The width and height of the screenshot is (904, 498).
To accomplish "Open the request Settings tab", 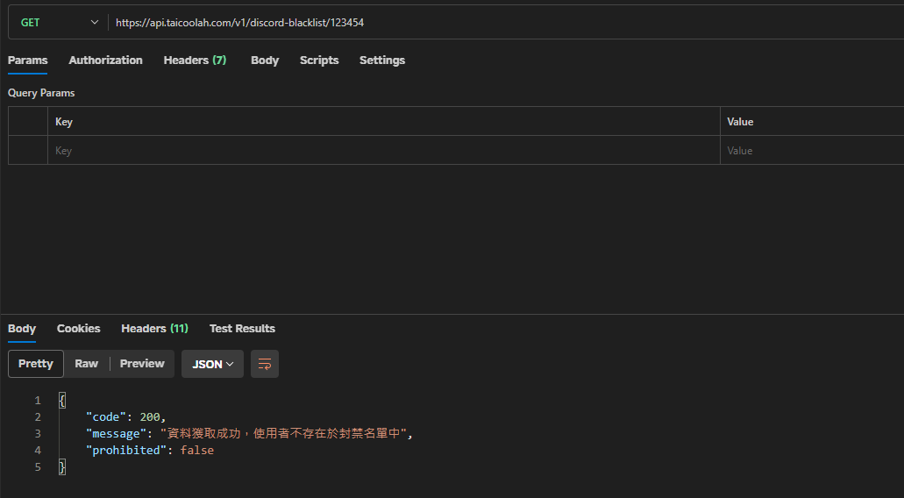I will [381, 60].
